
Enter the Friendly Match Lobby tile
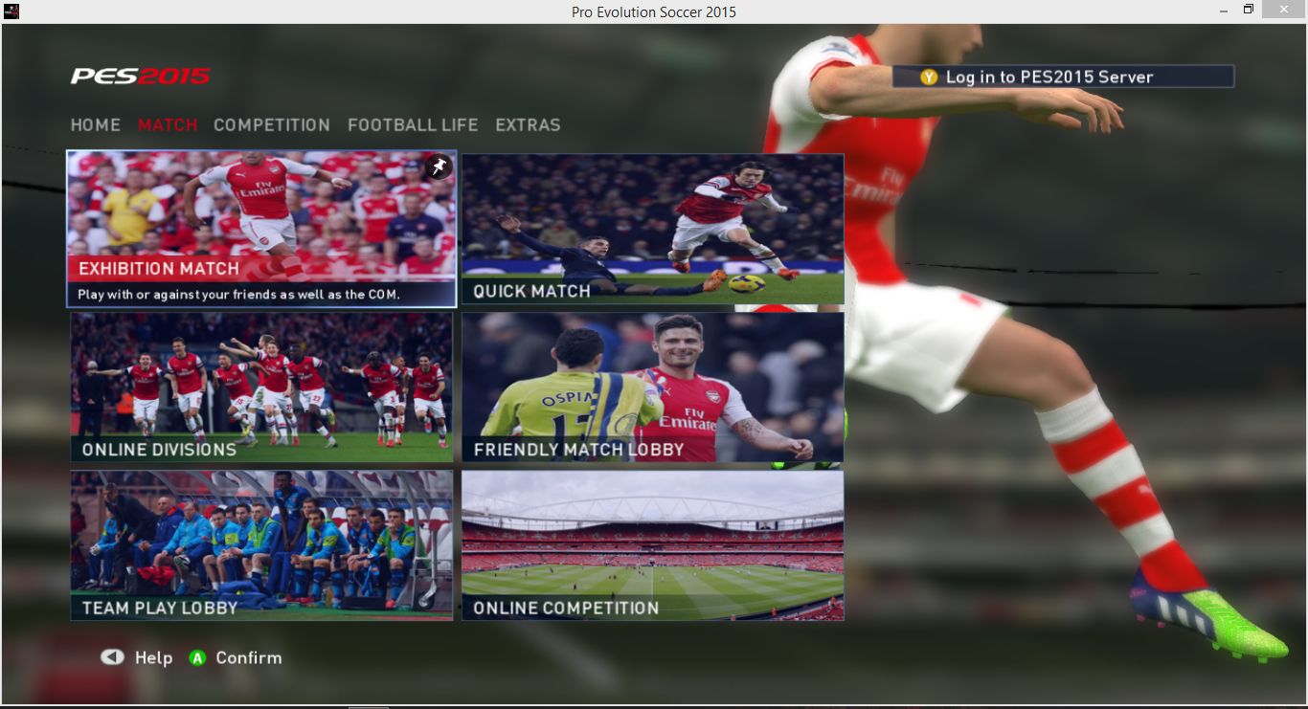(652, 388)
